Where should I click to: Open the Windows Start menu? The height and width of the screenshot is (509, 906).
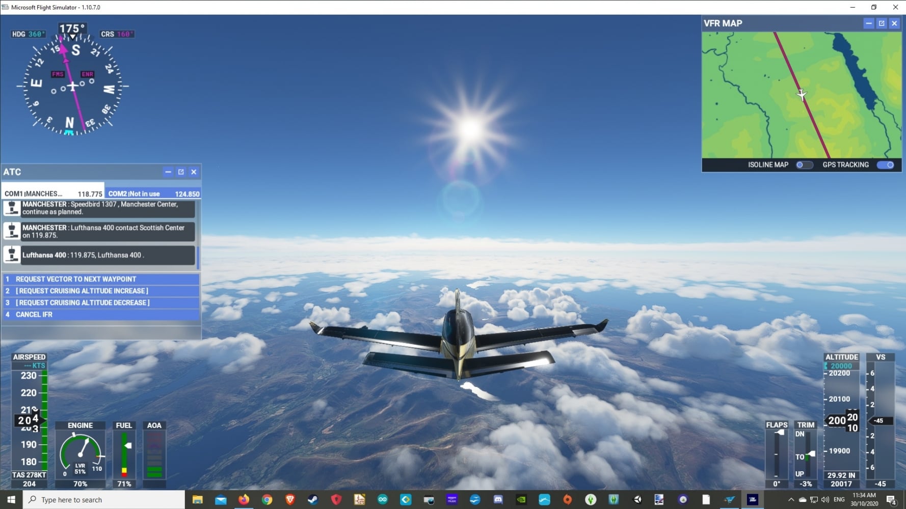click(11, 500)
